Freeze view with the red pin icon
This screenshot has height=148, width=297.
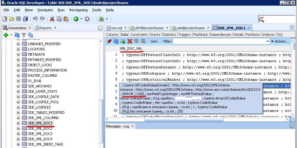tap(109, 41)
